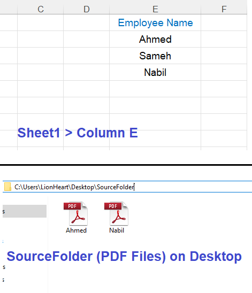Select column E header
This screenshot has height=293, width=252.
click(155, 9)
